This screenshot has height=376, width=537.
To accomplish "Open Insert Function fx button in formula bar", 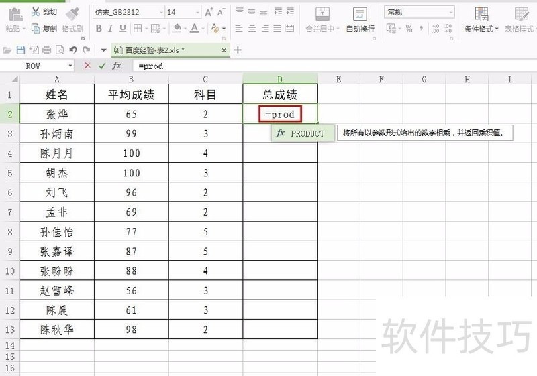I will [117, 66].
